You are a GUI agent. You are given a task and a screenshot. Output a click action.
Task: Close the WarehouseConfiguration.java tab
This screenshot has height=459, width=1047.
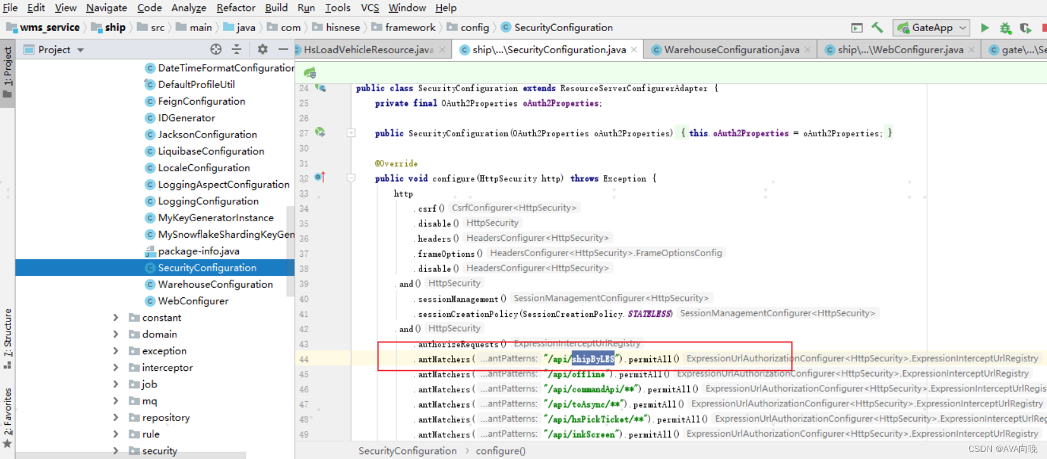(x=807, y=49)
